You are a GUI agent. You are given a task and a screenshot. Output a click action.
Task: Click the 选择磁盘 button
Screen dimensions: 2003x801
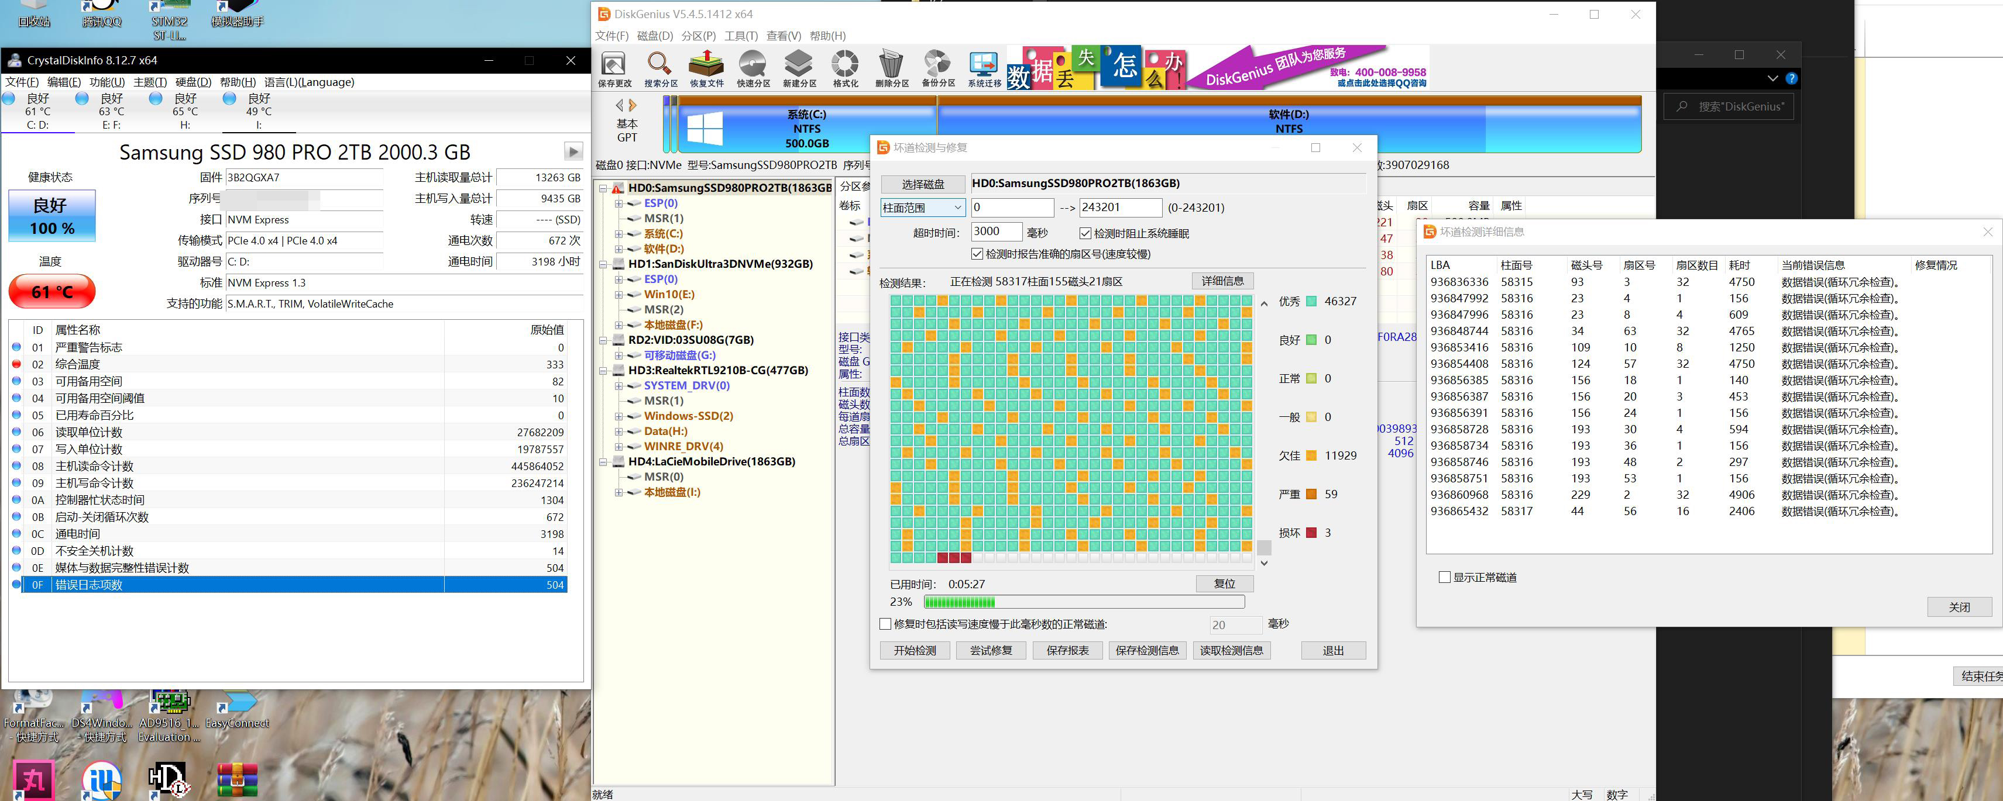pyautogui.click(x=923, y=184)
